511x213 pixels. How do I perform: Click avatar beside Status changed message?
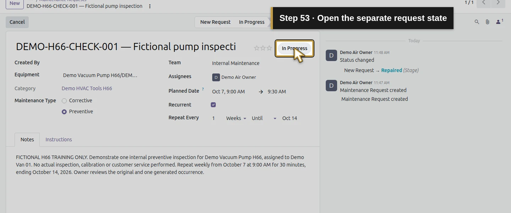331,56
